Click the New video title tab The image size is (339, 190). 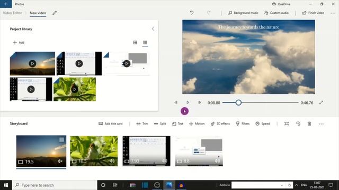tap(38, 13)
